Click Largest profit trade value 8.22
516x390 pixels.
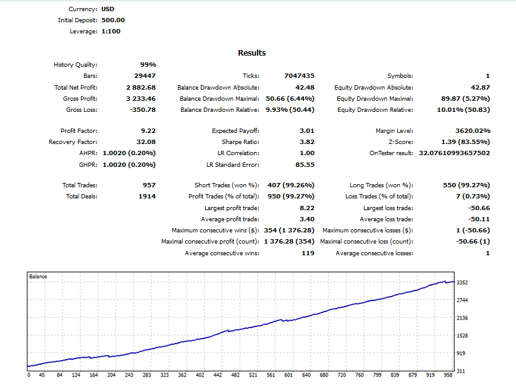[x=307, y=208]
